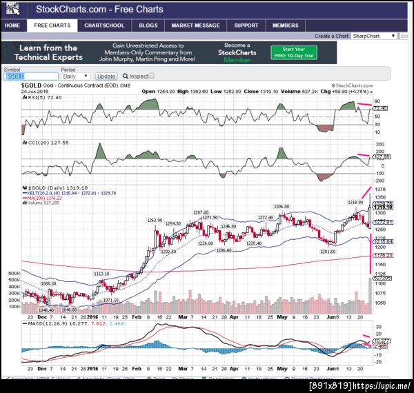
Task: Click the Symbol field containing $GOLD
Action: (x=31, y=77)
